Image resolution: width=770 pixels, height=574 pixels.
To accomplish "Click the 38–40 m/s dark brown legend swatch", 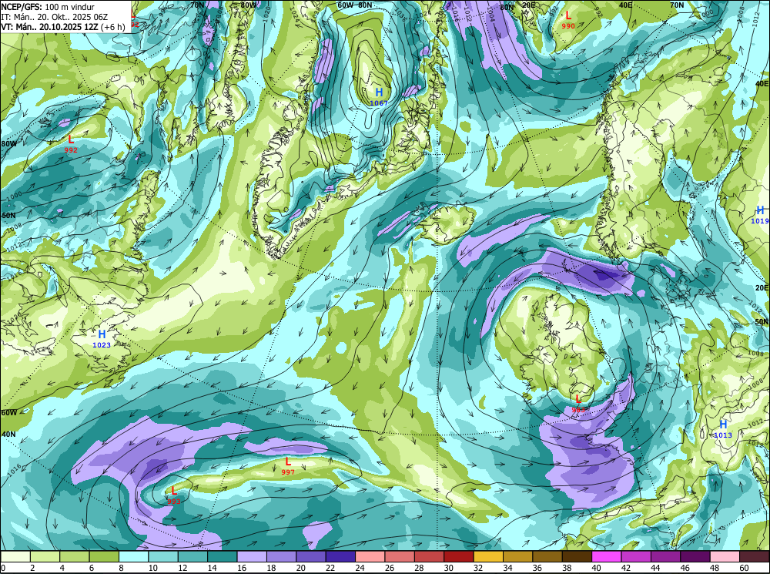I will coord(577,556).
